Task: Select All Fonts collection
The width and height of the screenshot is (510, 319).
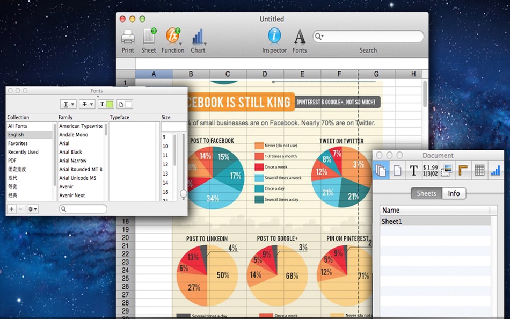Action: [x=30, y=126]
